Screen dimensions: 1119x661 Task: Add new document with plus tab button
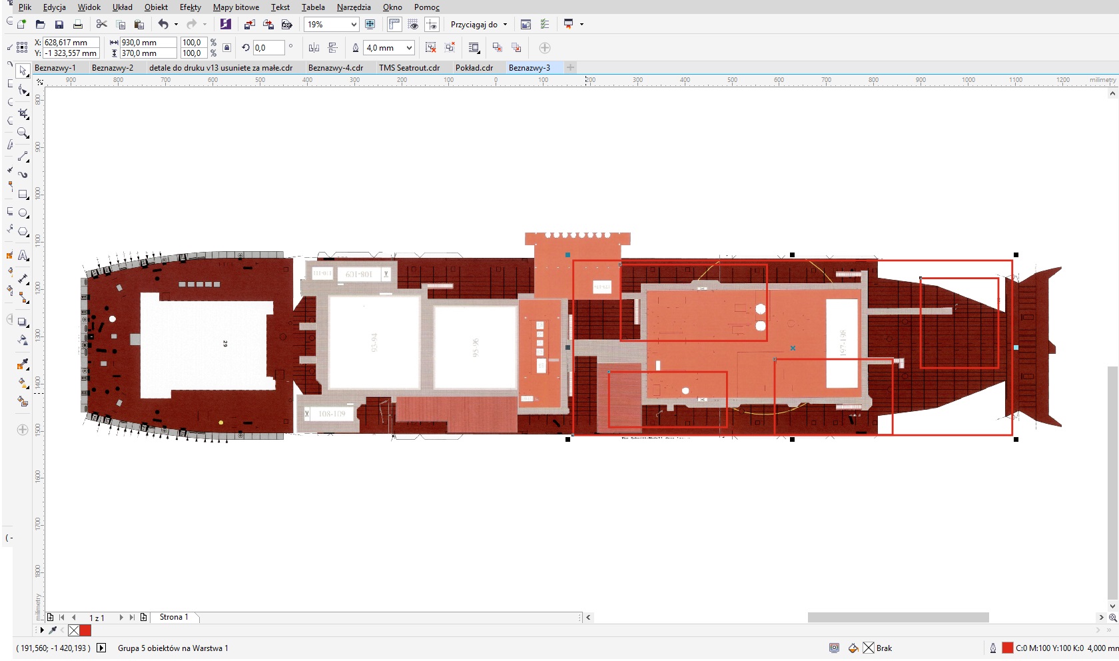coord(570,67)
